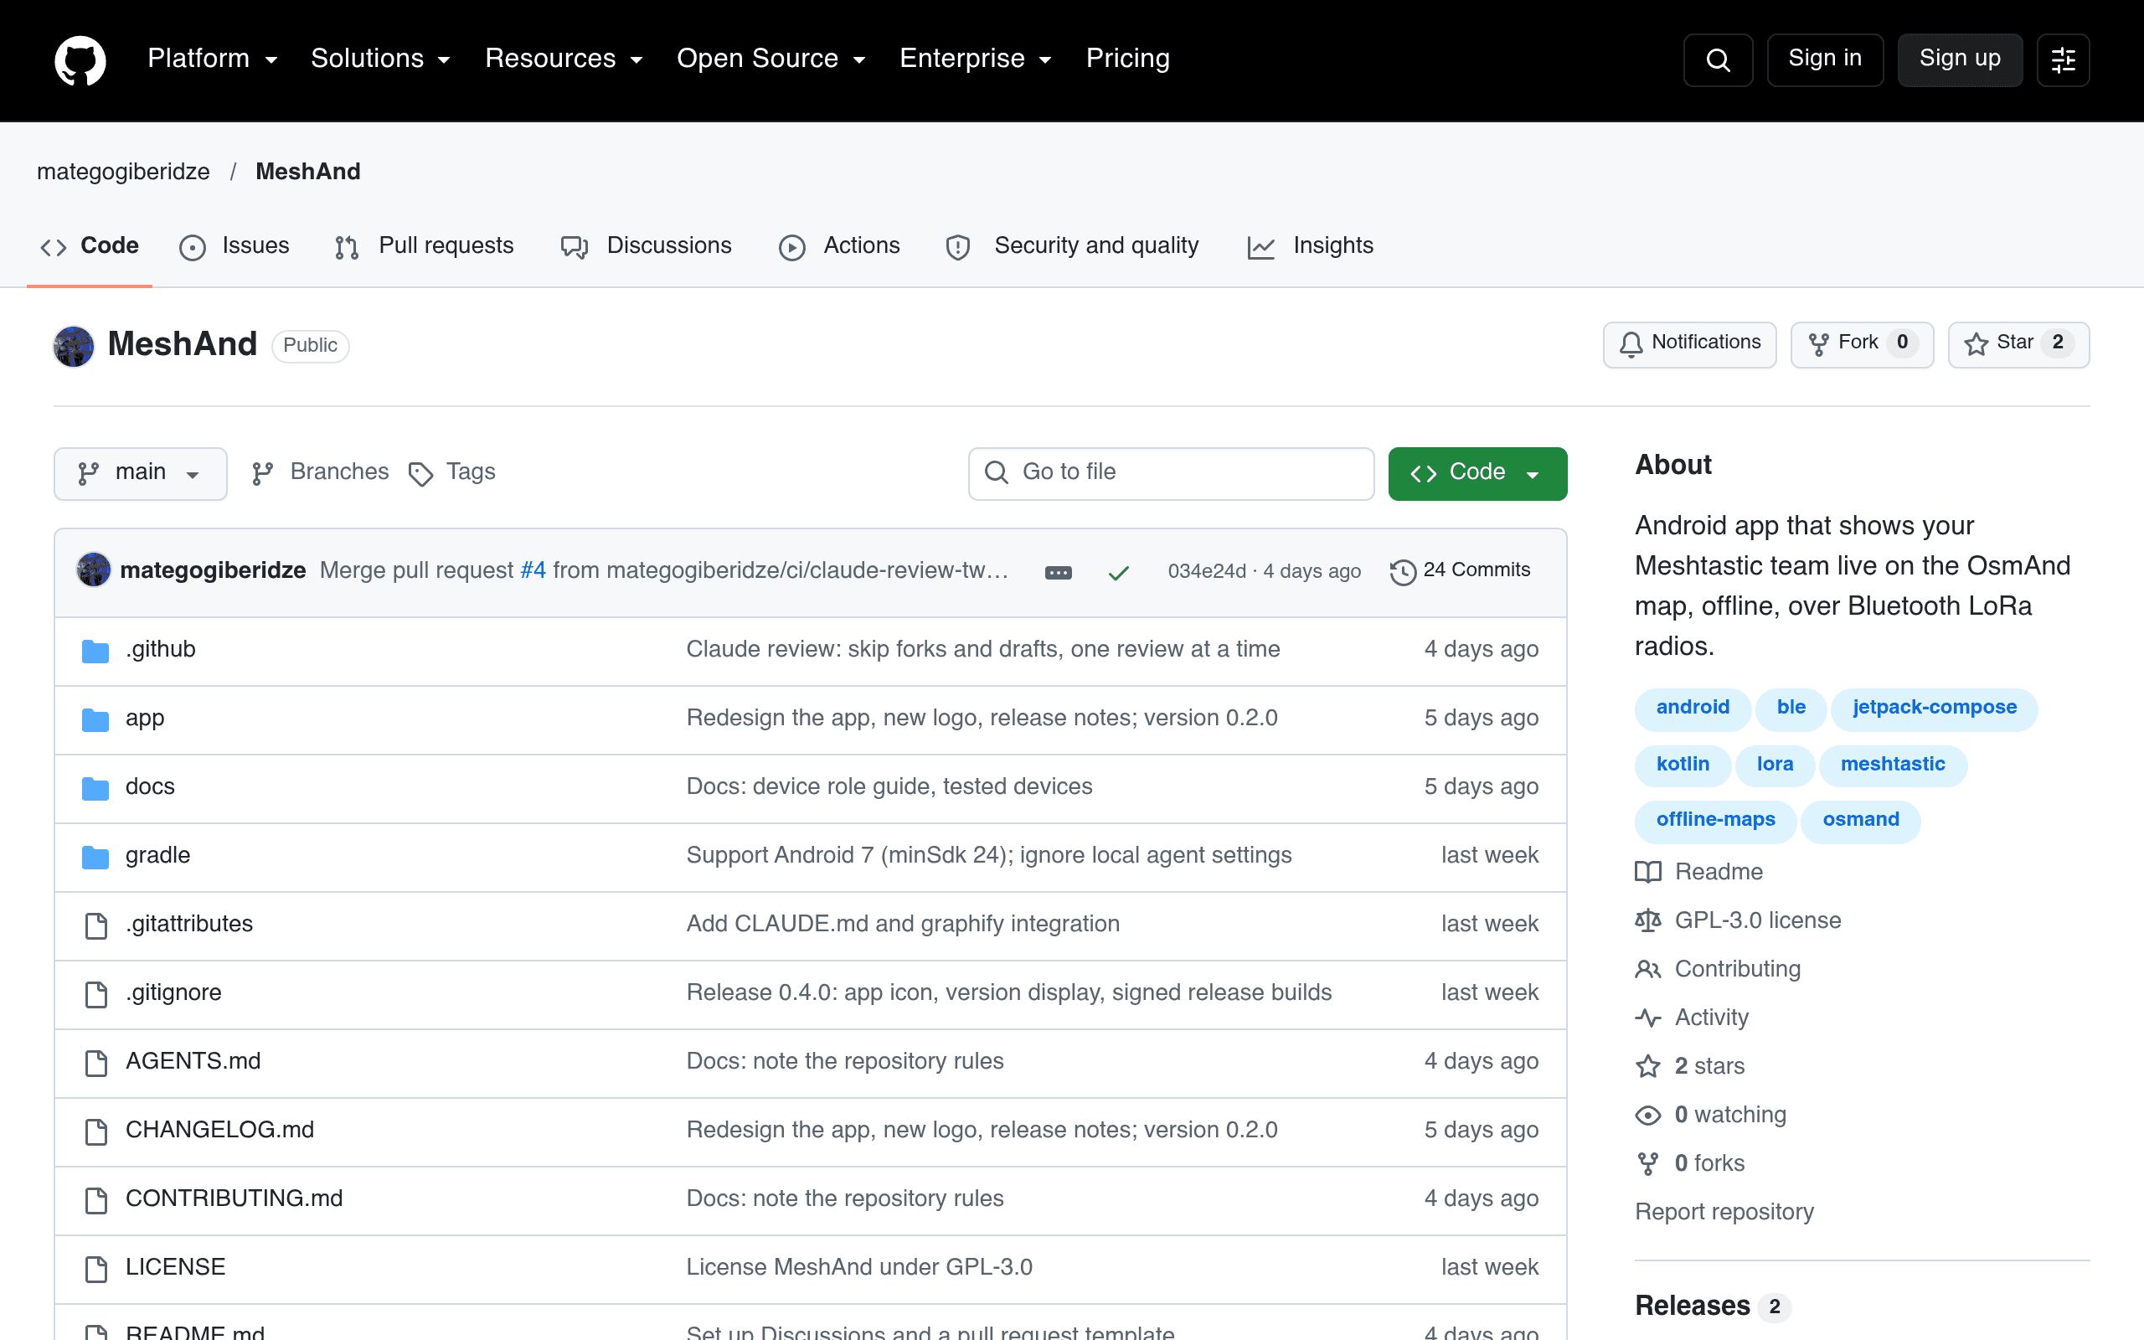Viewport: 2144px width, 1340px height.
Task: Click the folder icon for gradle
Action: click(x=95, y=857)
